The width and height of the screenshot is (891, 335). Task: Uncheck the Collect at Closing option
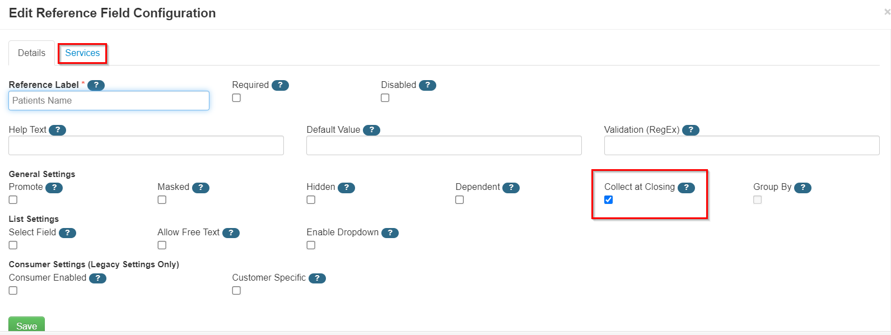pyautogui.click(x=608, y=199)
